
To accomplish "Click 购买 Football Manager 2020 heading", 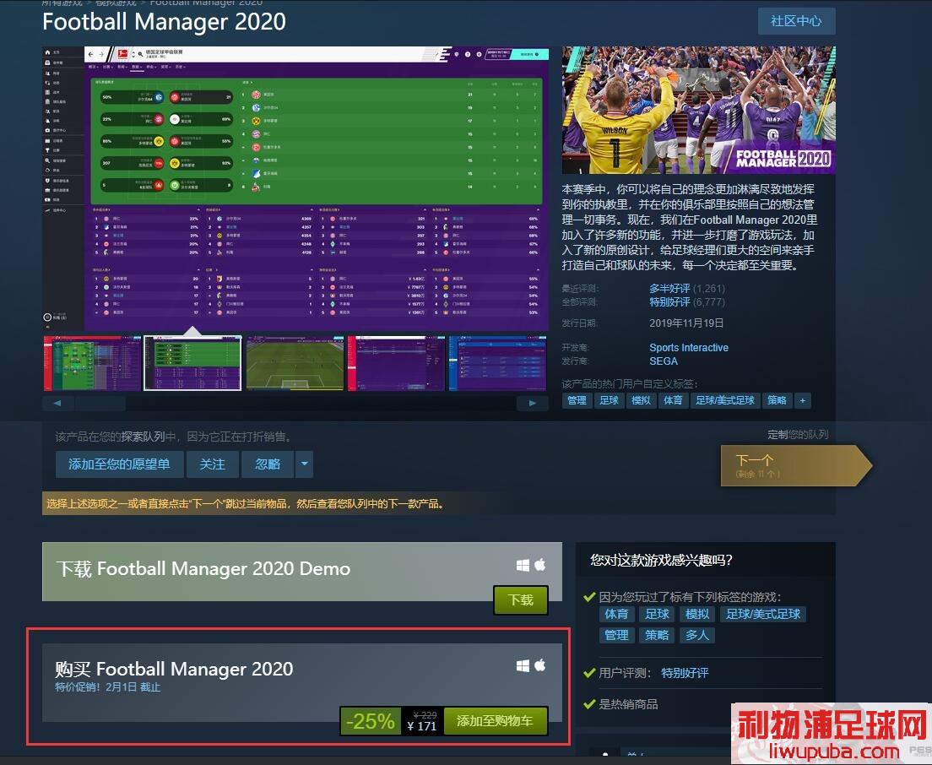I will coord(174,670).
